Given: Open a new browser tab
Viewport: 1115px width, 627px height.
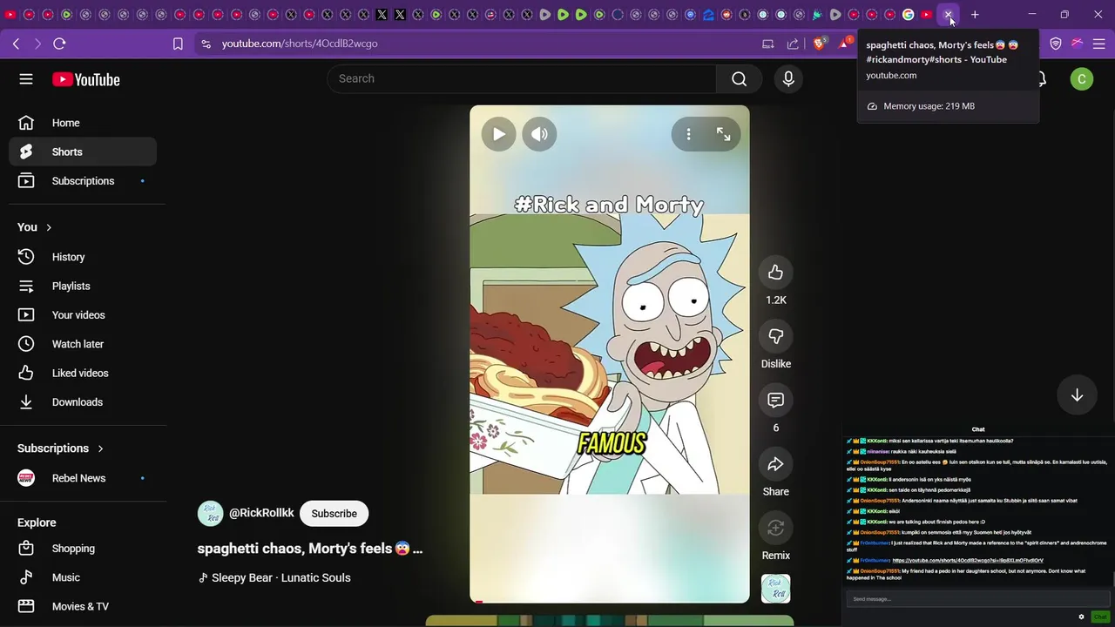Looking at the screenshot, I should (x=975, y=15).
